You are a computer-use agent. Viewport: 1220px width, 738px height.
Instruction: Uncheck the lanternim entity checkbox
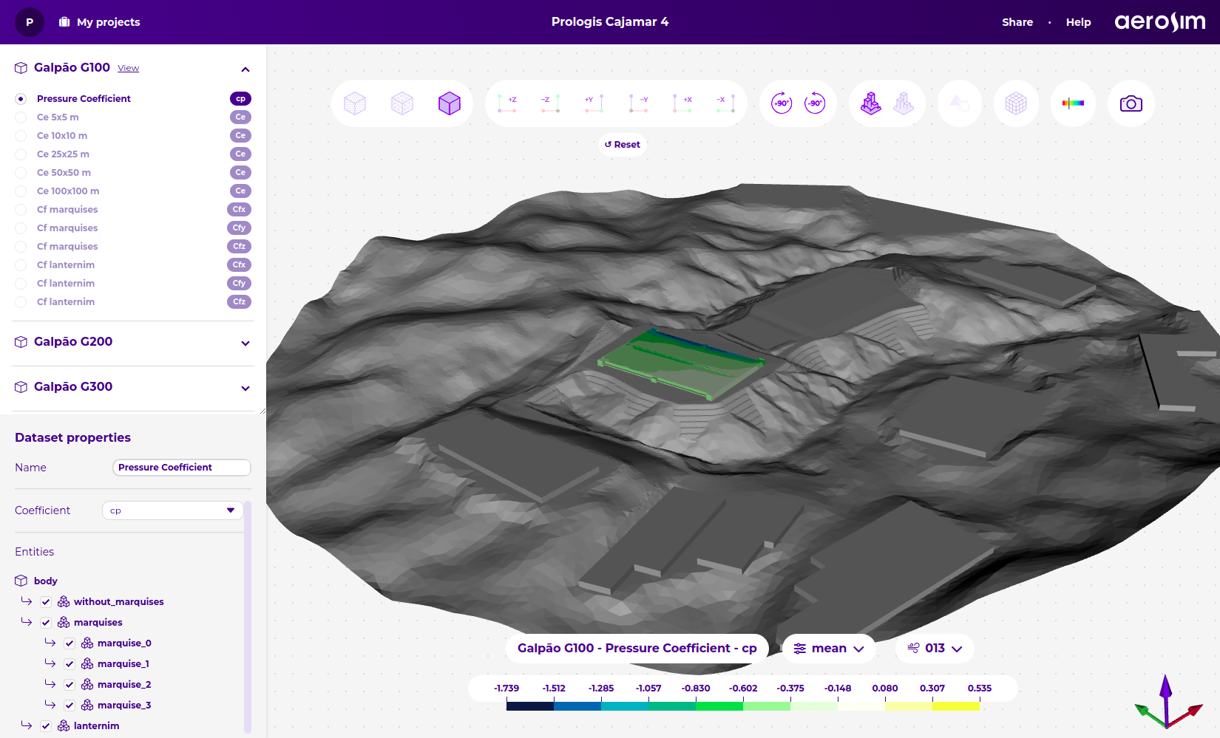[46, 726]
